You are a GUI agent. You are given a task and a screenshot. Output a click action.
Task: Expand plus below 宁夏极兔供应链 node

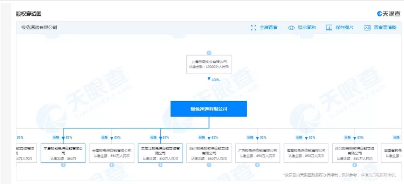(x=63, y=165)
